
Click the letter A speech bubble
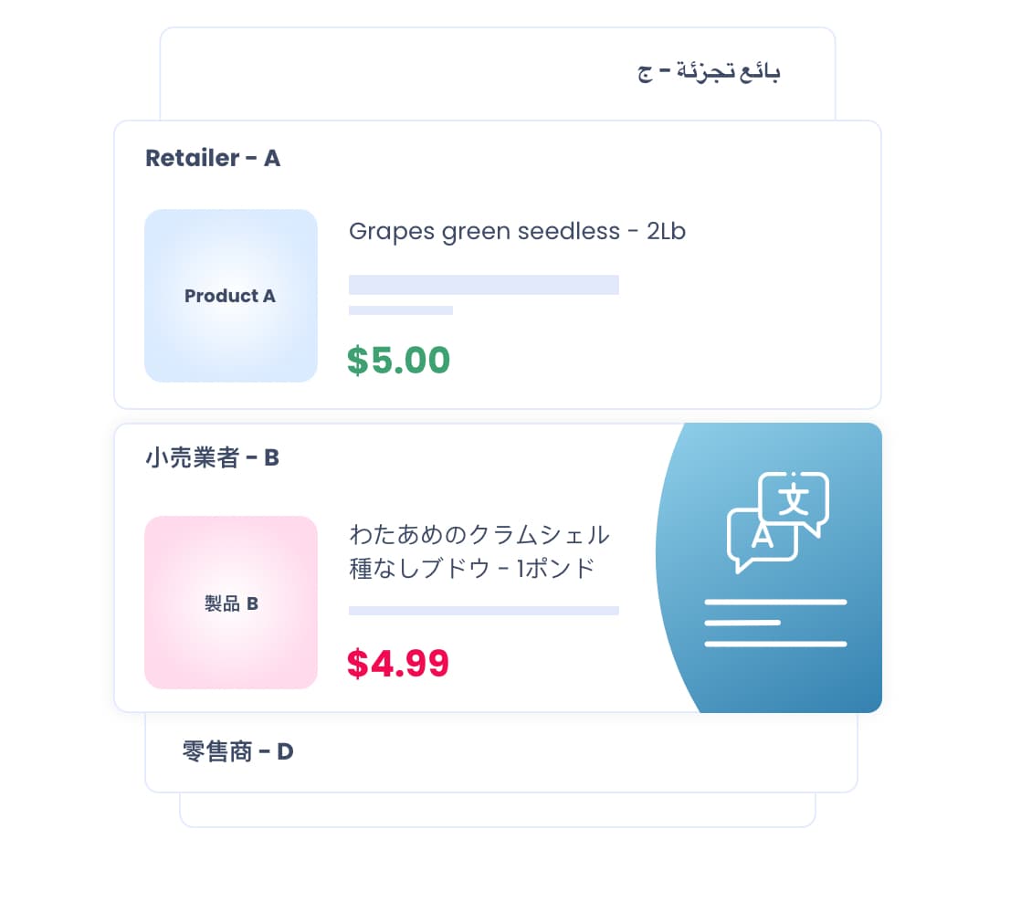tap(761, 537)
